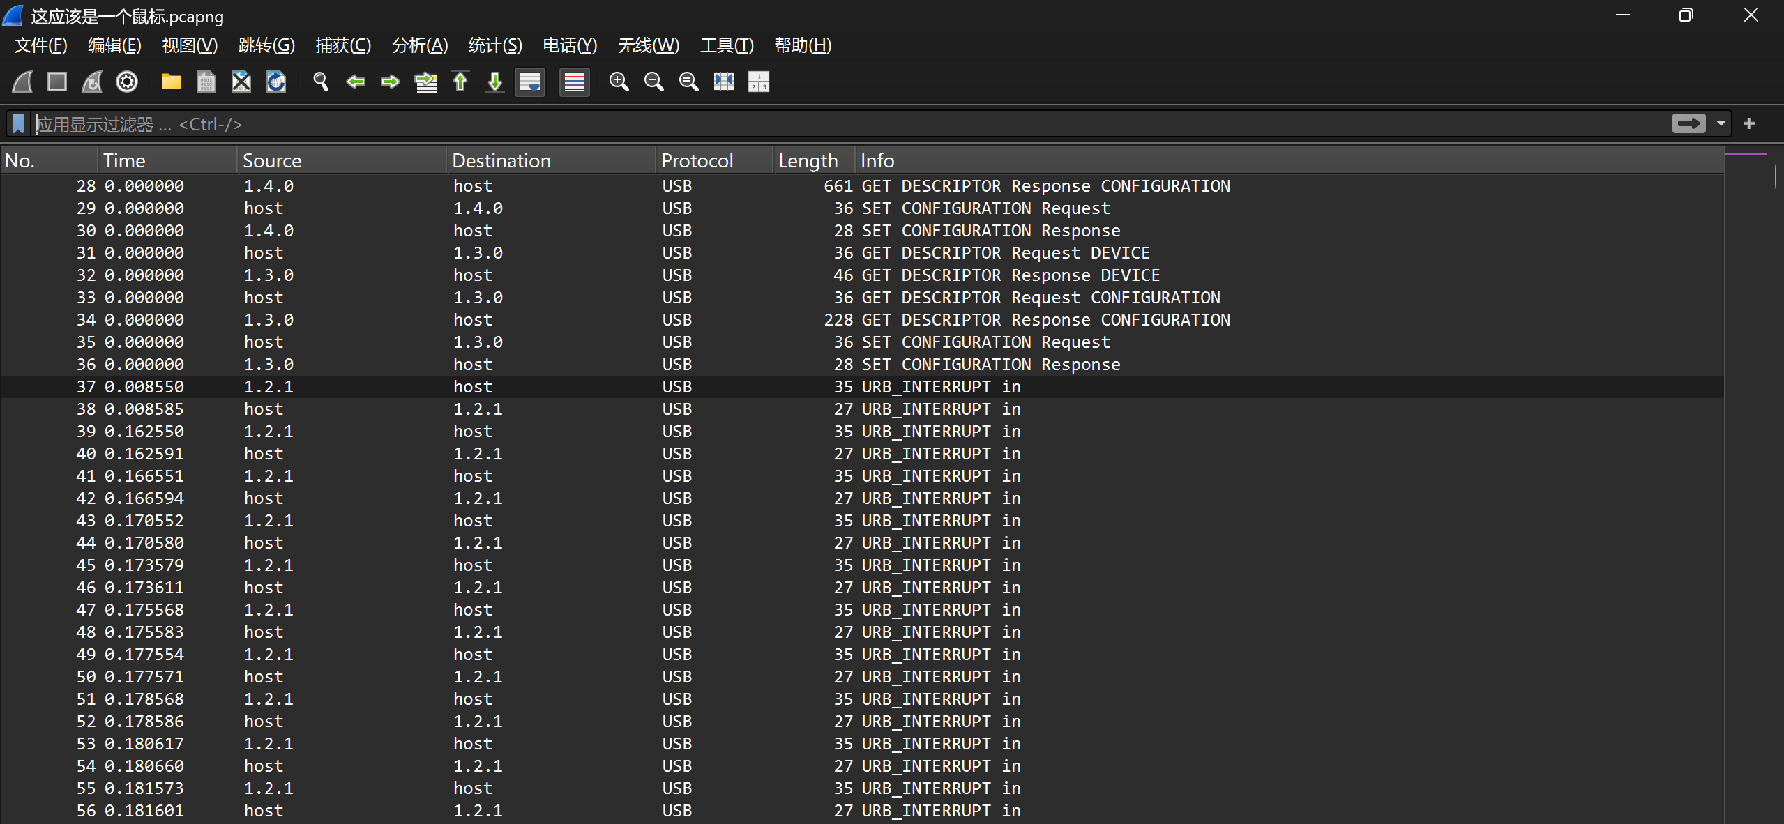
Task: Expand display filter history dropdown arrow
Action: [x=1721, y=124]
